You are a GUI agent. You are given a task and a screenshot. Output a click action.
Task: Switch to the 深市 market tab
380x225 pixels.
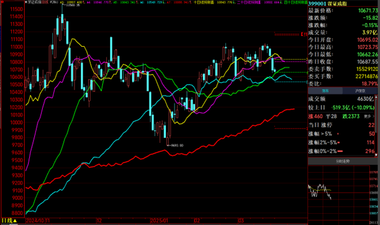(x=325, y=91)
